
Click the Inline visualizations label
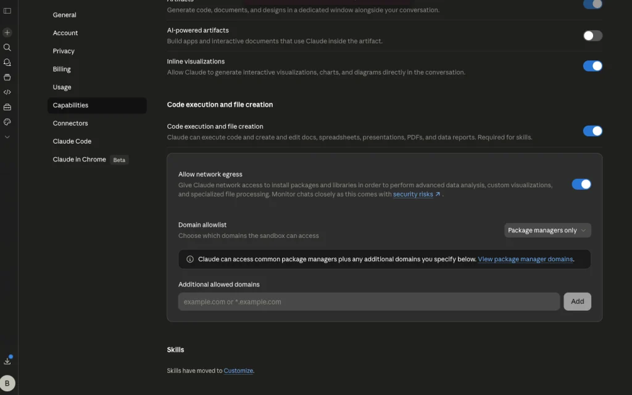click(x=196, y=62)
